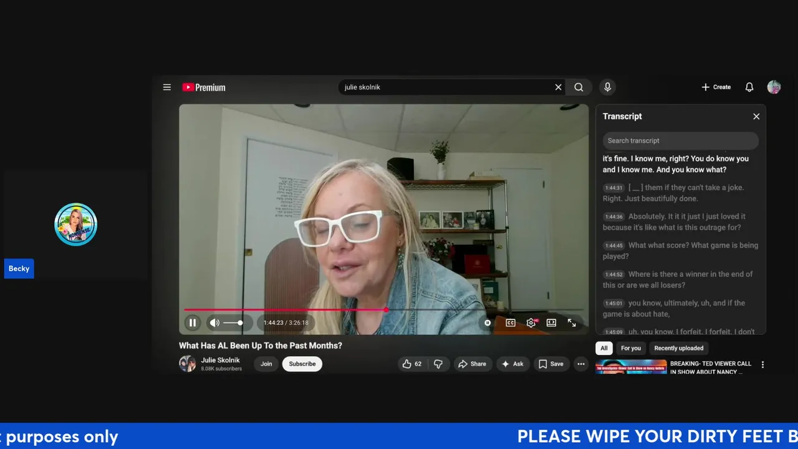Click the 1:44:23 / 3:26:18 time display
The image size is (798, 449).
(286, 322)
